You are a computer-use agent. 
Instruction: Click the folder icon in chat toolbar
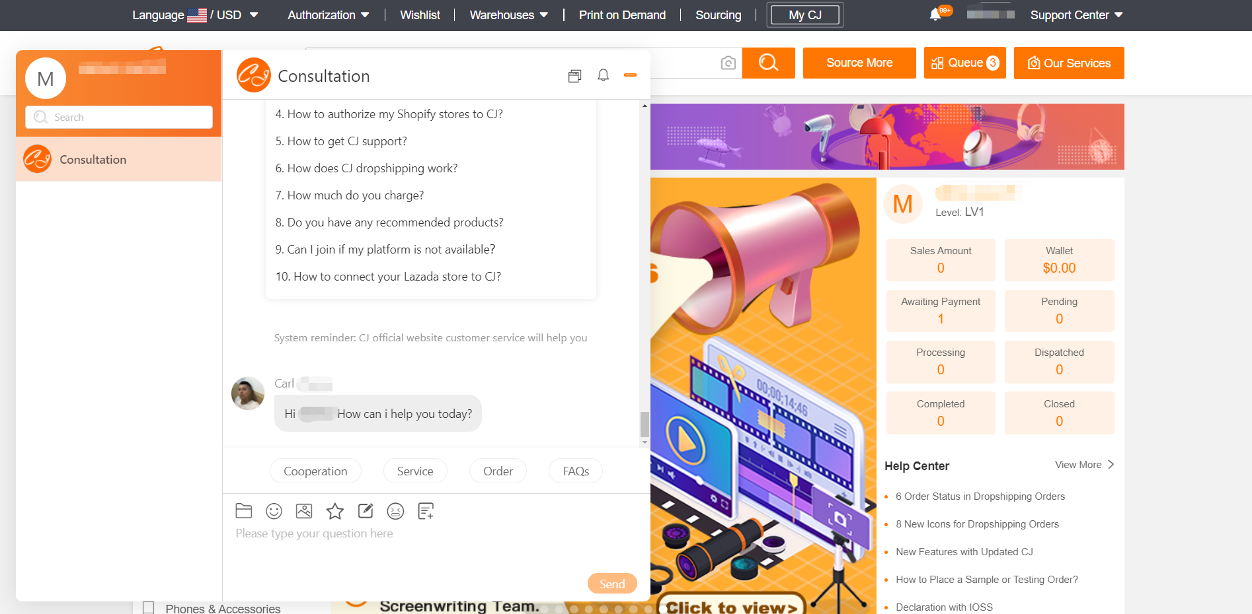[x=244, y=511]
